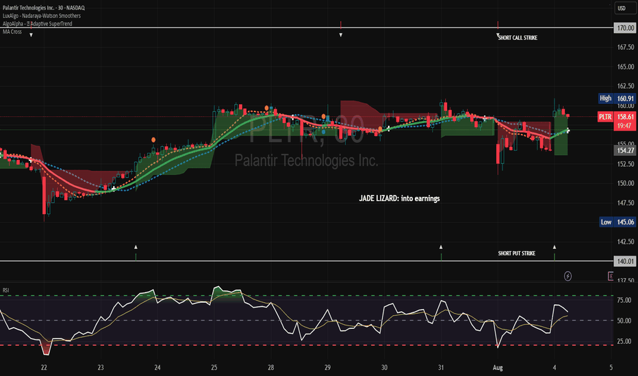Click the 154.27 gray price label
The width and height of the screenshot is (638, 376).
[x=624, y=150]
